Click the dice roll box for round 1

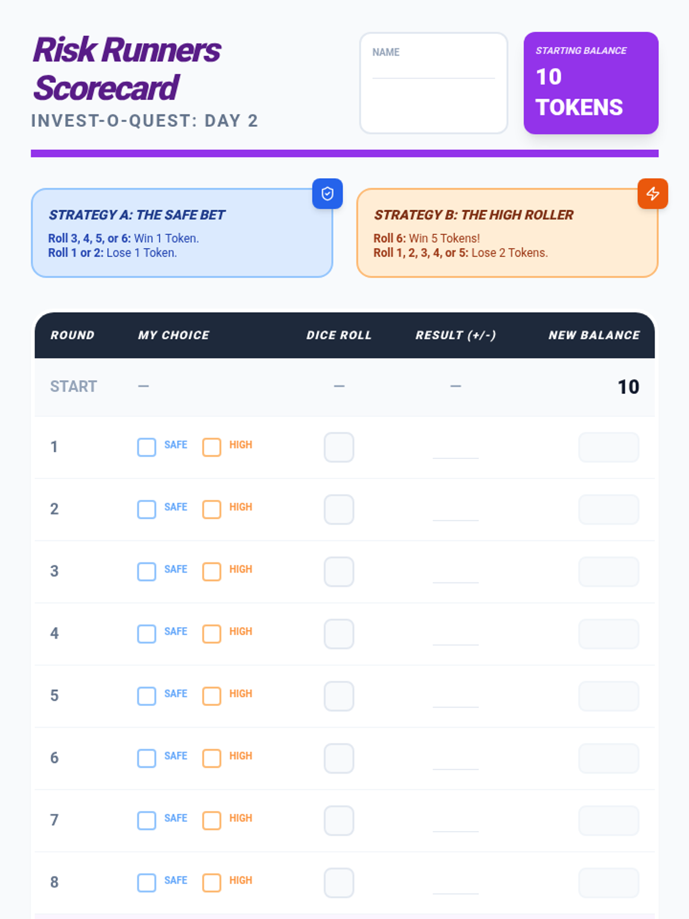pos(339,447)
